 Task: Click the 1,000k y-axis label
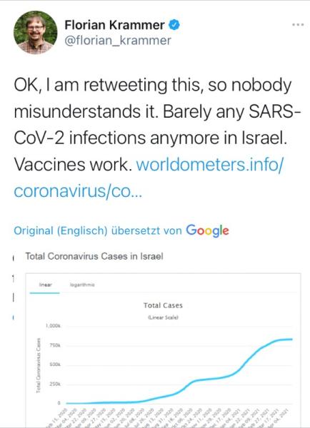pos(54,326)
